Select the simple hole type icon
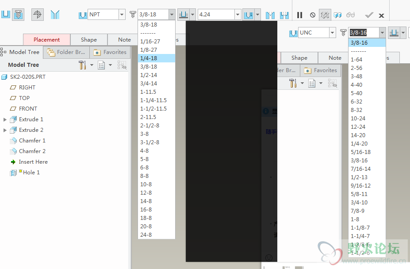Image resolution: width=410 pixels, height=269 pixels. pyautogui.click(x=5, y=15)
